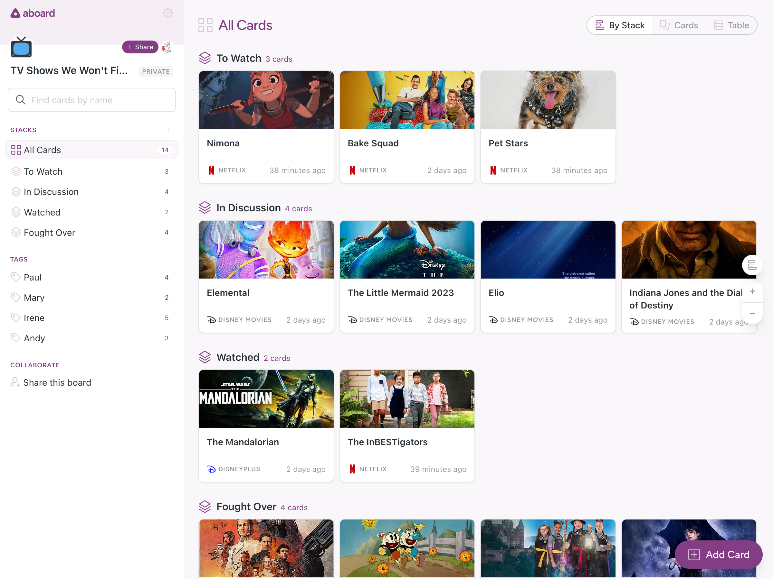Screen dimensions: 773x579
Task: Open the Pet Stars card thumbnail
Action: (548, 100)
